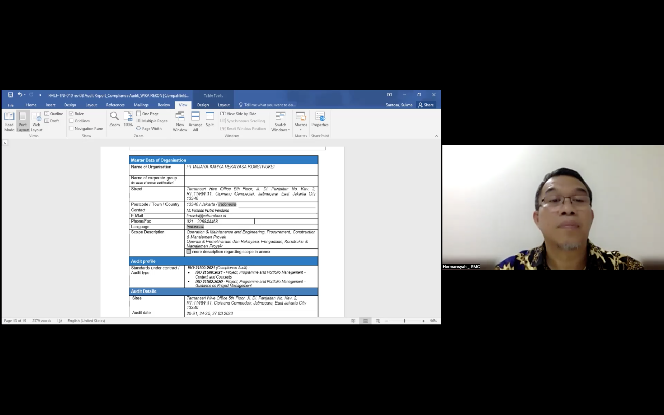Select Print Layout from status bar
Image resolution: width=664 pixels, height=415 pixels.
click(366, 321)
